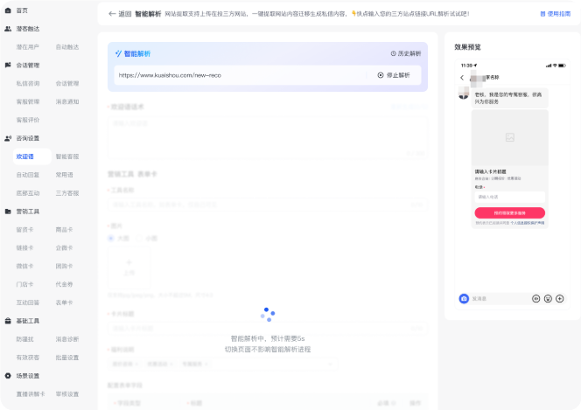The height and width of the screenshot is (410, 581).
Task: Click the 场景设置 gear icon
Action: (x=8, y=376)
